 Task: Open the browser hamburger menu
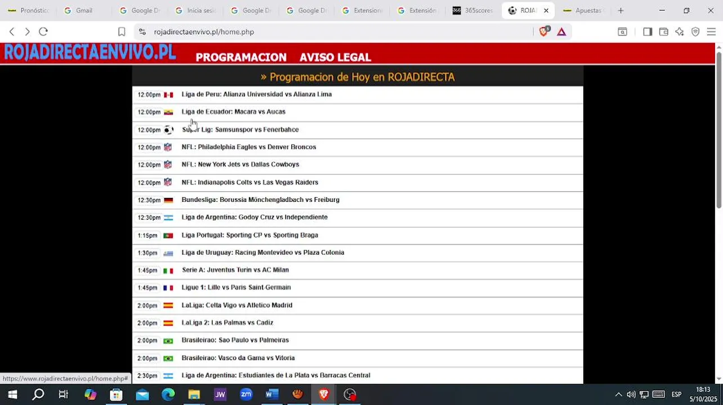(x=711, y=32)
